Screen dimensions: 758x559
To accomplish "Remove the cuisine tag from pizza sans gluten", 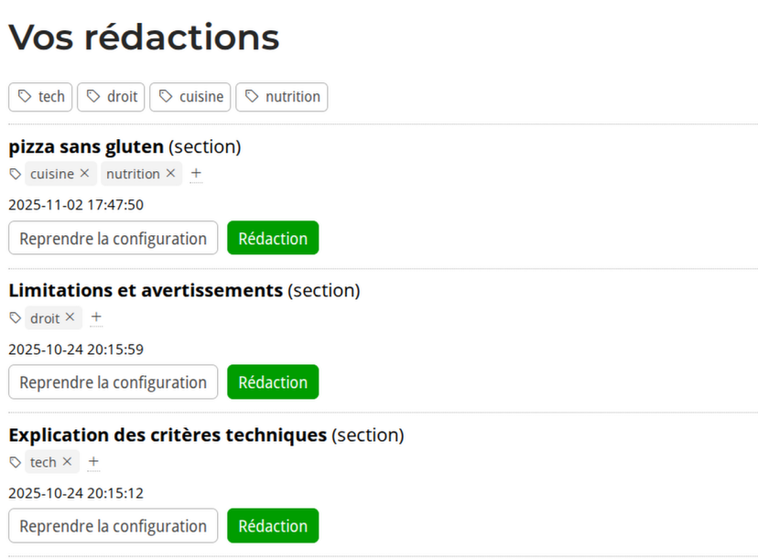I will click(84, 174).
